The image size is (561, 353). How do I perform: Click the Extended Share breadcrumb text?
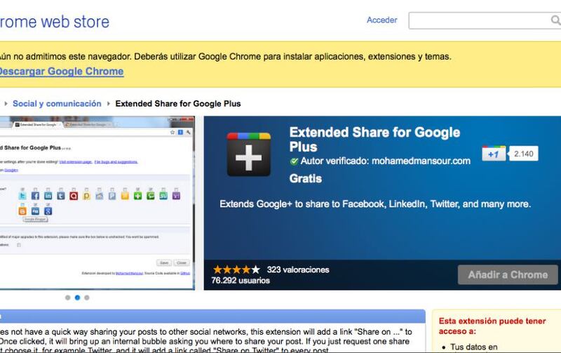coord(178,104)
